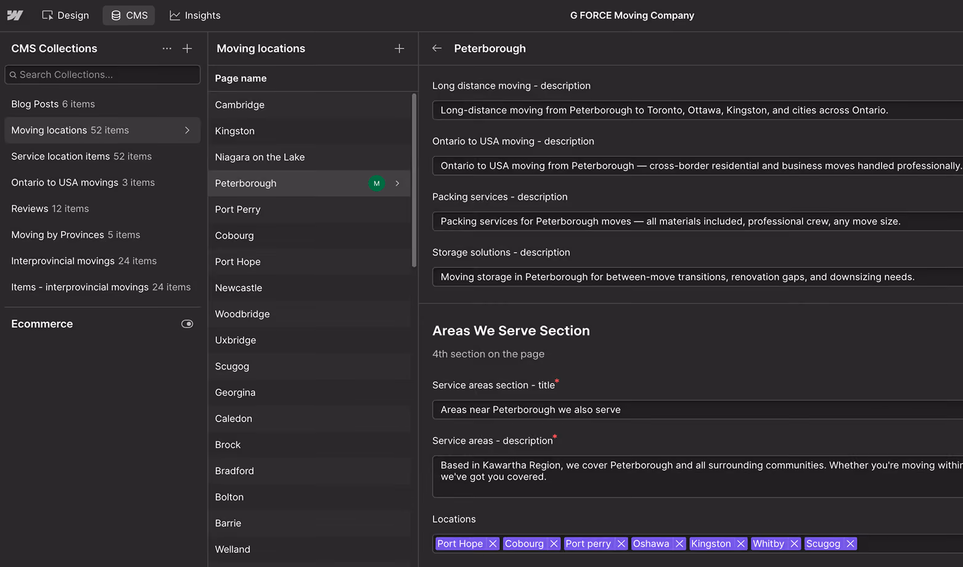Open the Blog Posts collection
The image size is (963, 567).
point(102,104)
